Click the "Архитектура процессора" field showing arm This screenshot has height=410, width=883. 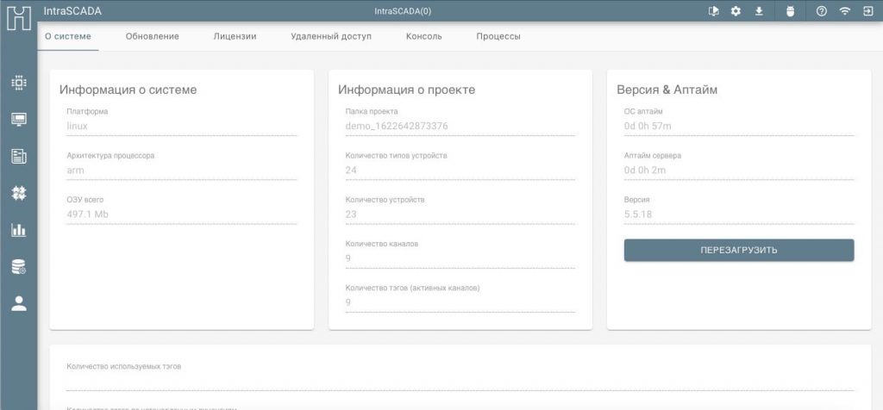181,165
